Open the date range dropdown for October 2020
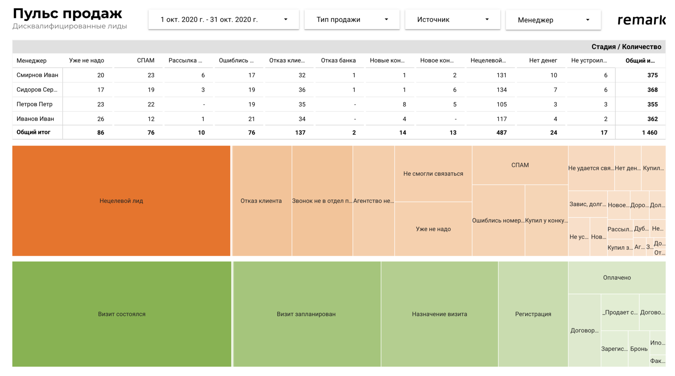The height and width of the screenshot is (376, 675). (223, 19)
